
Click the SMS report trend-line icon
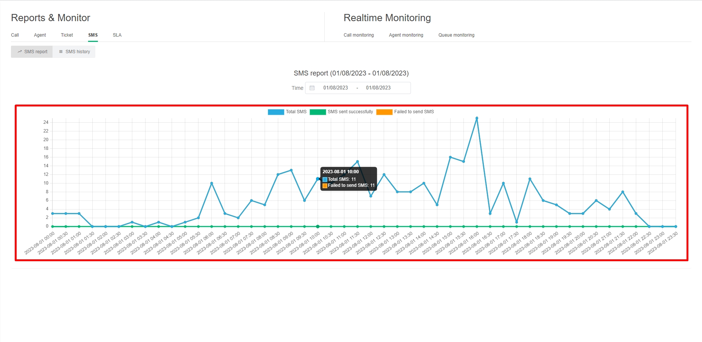pos(20,52)
